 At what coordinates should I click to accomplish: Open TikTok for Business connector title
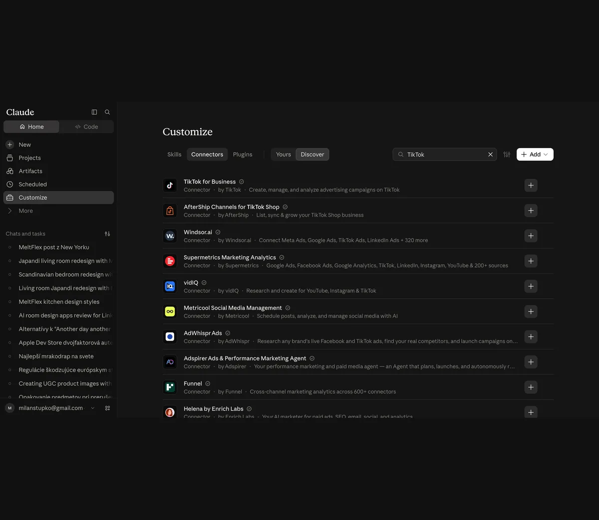(210, 182)
